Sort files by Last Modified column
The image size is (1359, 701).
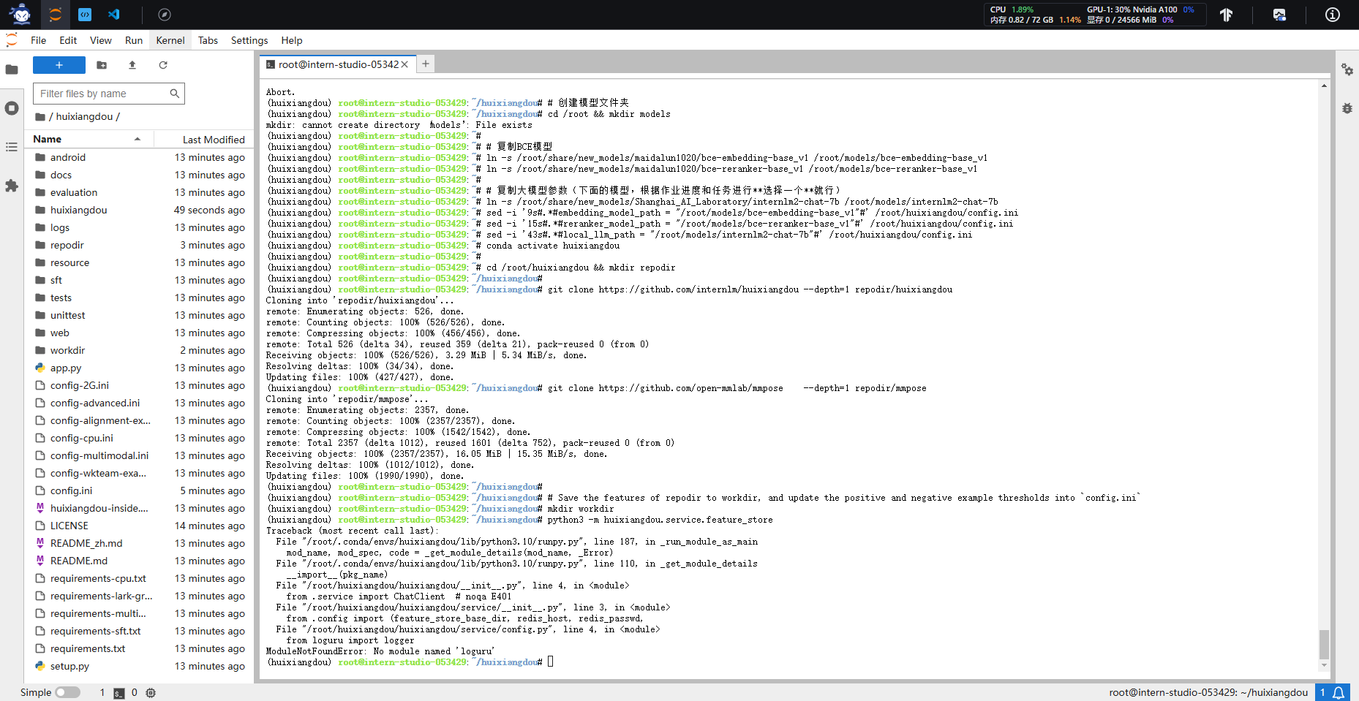(203, 139)
